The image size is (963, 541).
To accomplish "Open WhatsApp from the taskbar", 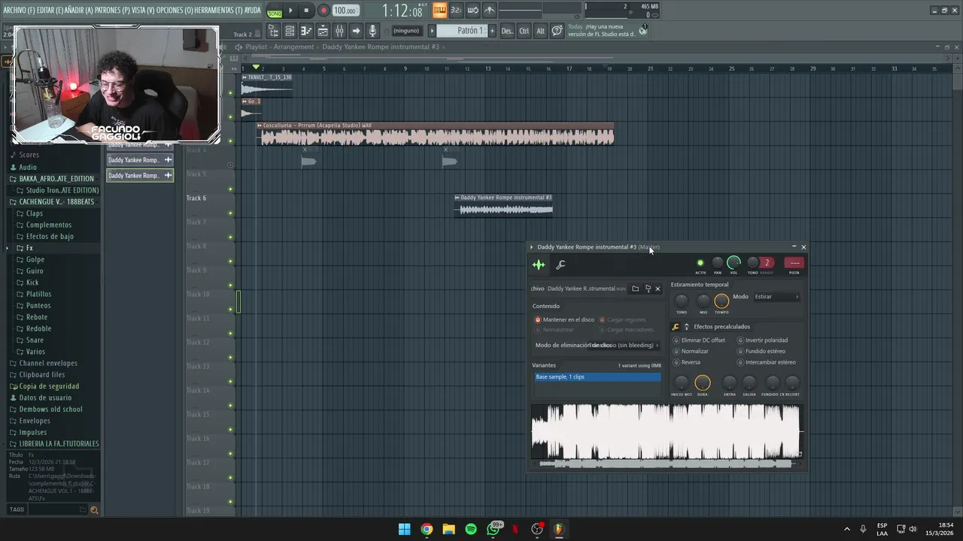I will pyautogui.click(x=493, y=529).
